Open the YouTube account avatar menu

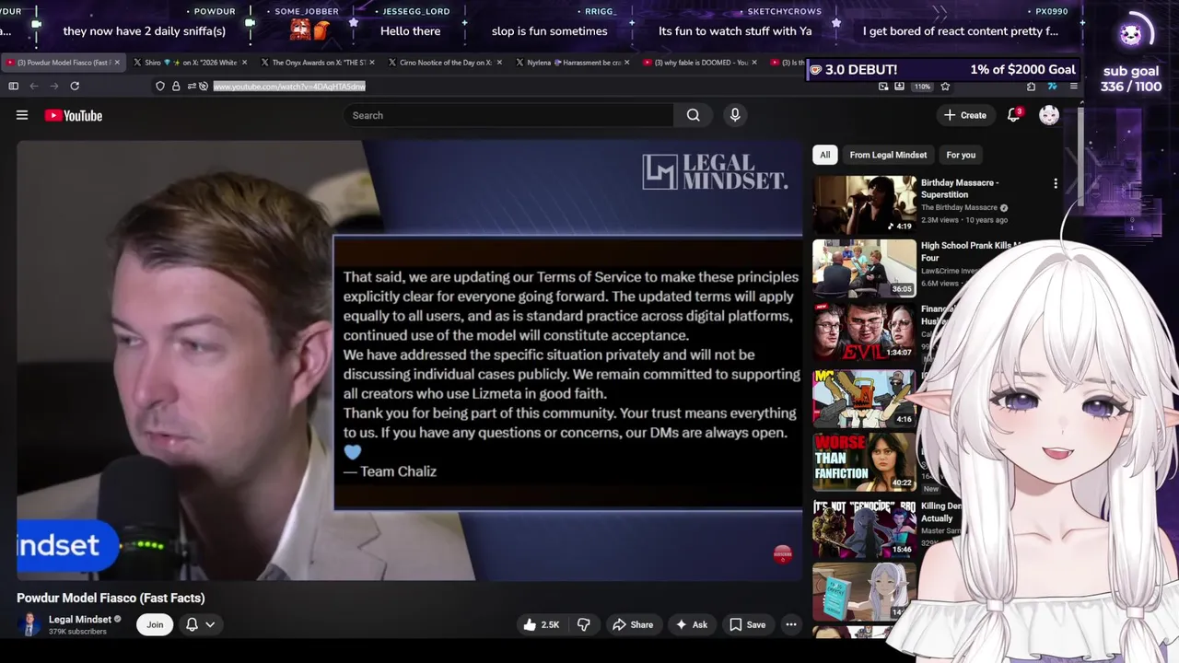[x=1048, y=115]
